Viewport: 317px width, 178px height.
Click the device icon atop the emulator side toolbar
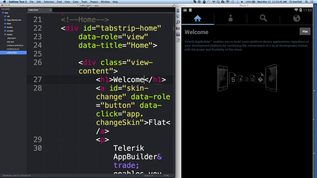[x=178, y=11]
